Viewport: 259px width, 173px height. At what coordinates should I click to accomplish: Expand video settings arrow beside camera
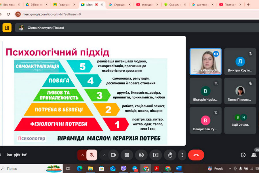click(x=104, y=155)
